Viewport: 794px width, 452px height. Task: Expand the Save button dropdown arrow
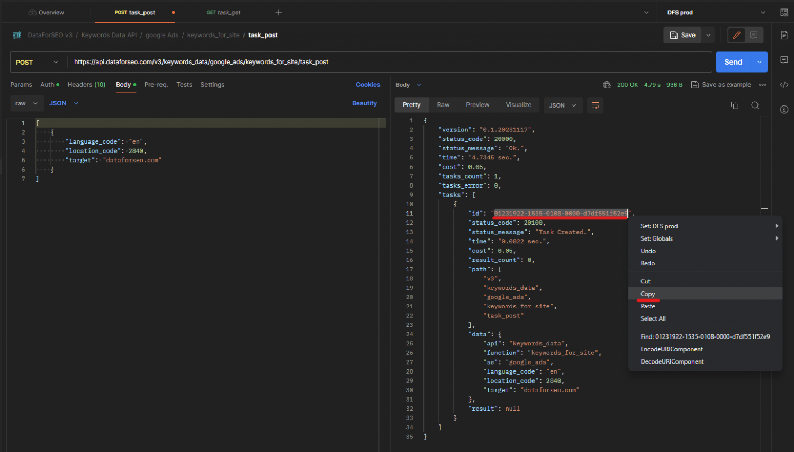[708, 34]
